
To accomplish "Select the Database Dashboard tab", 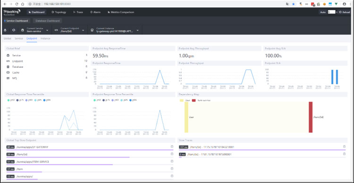I will tap(47, 21).
